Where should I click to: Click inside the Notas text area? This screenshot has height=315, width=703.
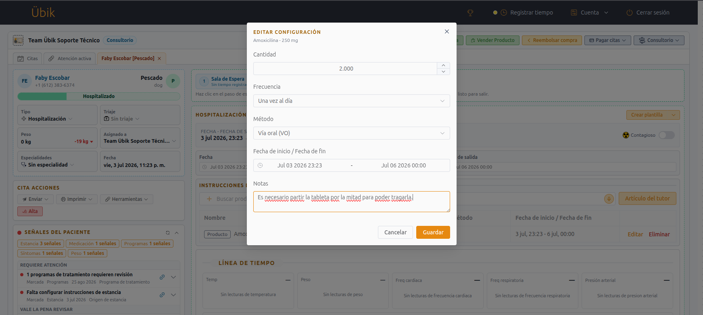tap(351, 202)
